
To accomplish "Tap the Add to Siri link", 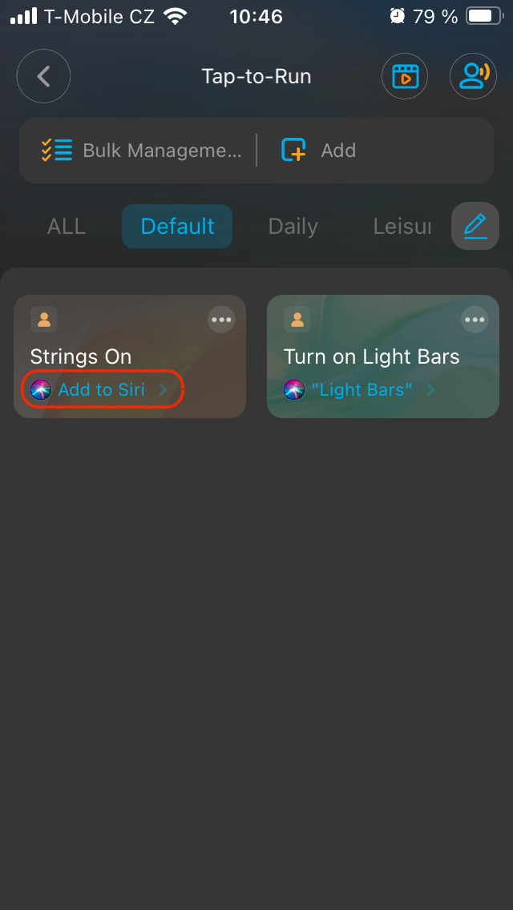I will click(102, 390).
